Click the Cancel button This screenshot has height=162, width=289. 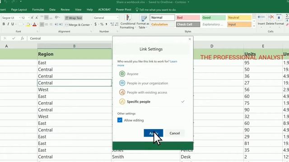(x=175, y=133)
